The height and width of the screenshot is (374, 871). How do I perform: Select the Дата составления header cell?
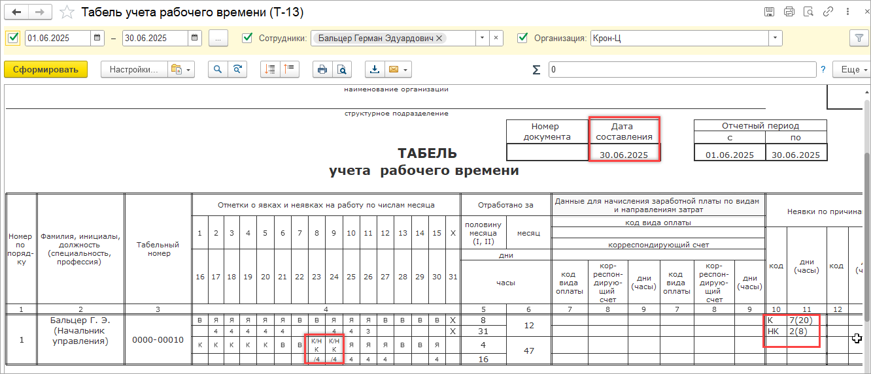click(624, 131)
